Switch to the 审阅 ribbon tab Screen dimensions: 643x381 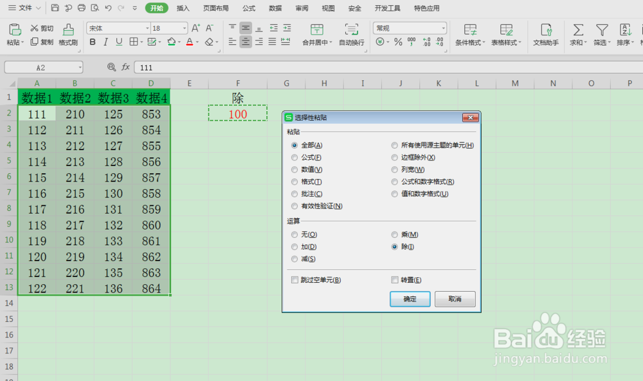[x=302, y=8]
